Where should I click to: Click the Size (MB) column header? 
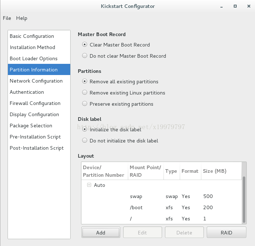[222, 171]
